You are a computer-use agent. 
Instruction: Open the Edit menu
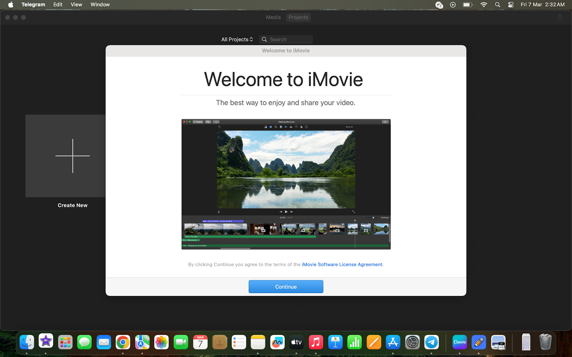pyautogui.click(x=58, y=5)
